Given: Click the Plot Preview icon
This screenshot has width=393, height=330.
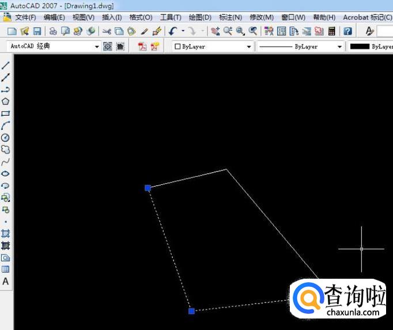Looking at the screenshot, I should click(x=66, y=31).
